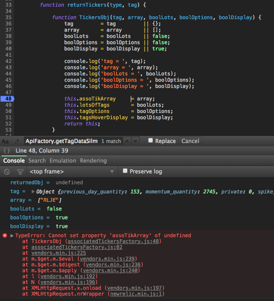The width and height of the screenshot is (274, 301).
Task: Expand the TypeError stack trace triangle
Action: point(12,236)
